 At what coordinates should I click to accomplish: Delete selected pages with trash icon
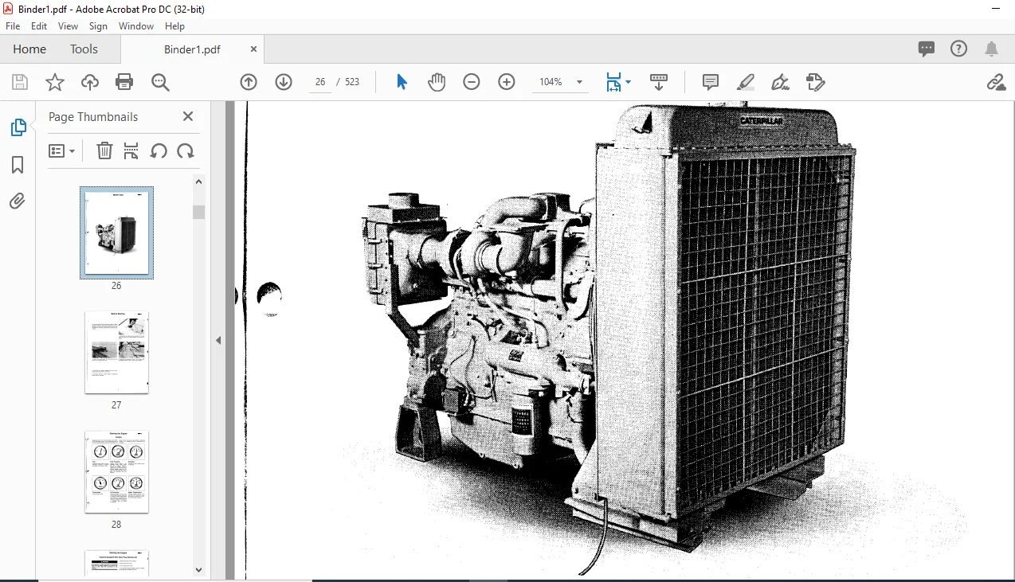[104, 150]
